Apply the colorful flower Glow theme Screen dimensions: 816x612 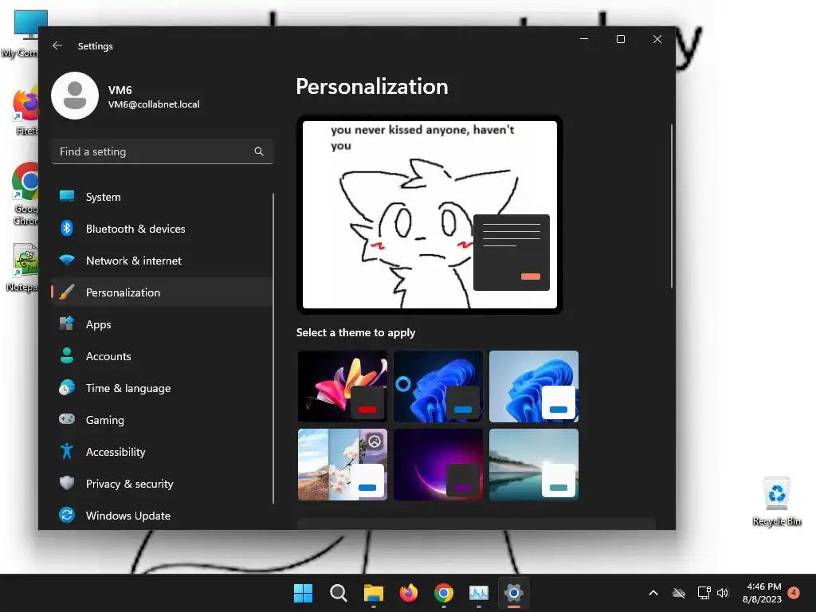343,386
